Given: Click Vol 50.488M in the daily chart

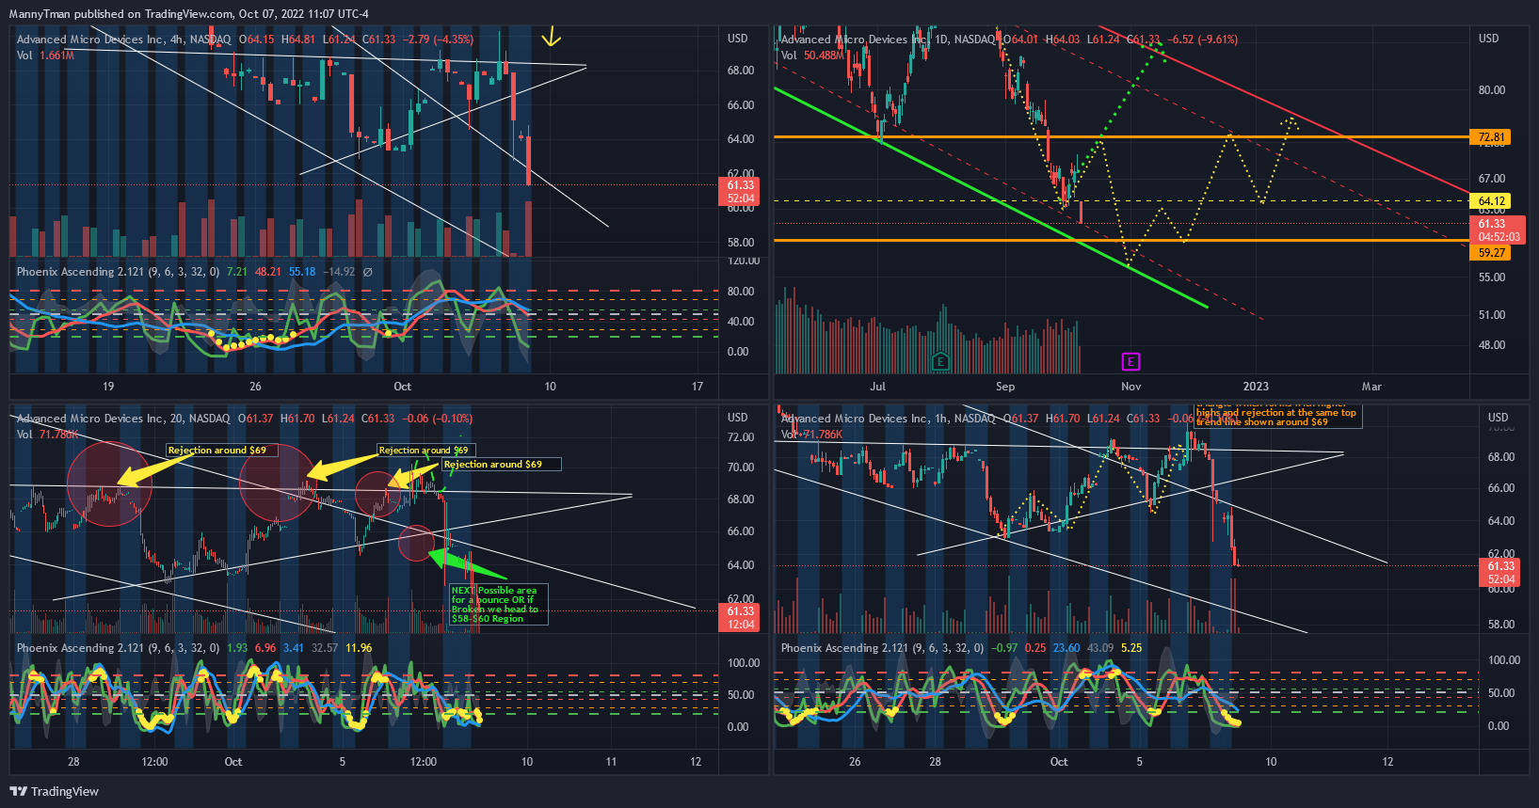Looking at the screenshot, I should pyautogui.click(x=812, y=55).
